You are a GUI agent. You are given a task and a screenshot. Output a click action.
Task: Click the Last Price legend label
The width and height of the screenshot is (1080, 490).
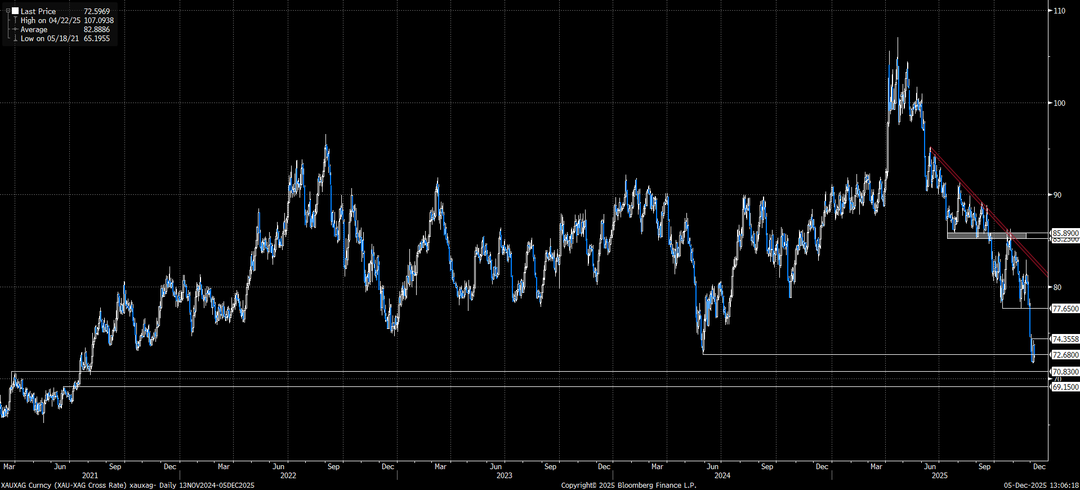[x=38, y=11]
